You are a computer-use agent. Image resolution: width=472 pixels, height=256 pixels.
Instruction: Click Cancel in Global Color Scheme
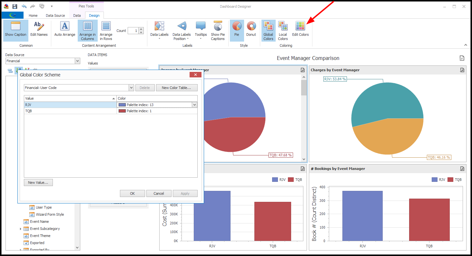tap(159, 193)
